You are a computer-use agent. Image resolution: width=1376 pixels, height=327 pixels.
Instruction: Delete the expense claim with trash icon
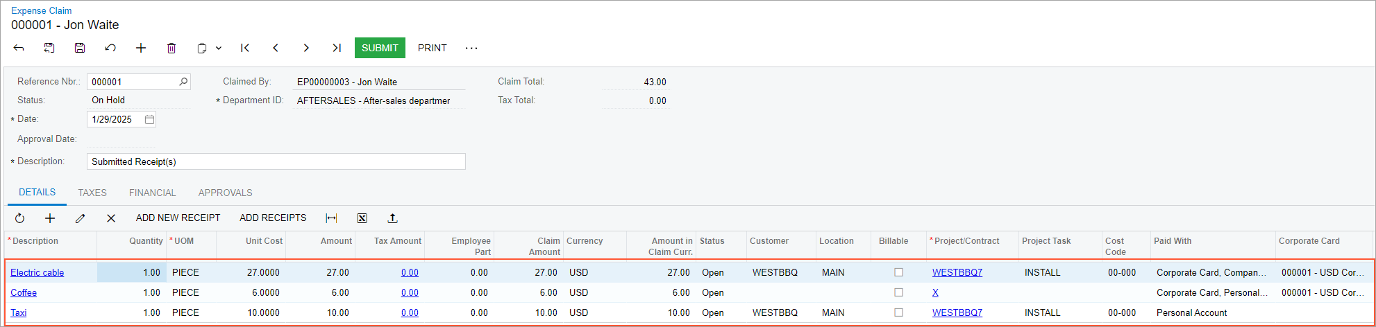pyautogui.click(x=171, y=48)
